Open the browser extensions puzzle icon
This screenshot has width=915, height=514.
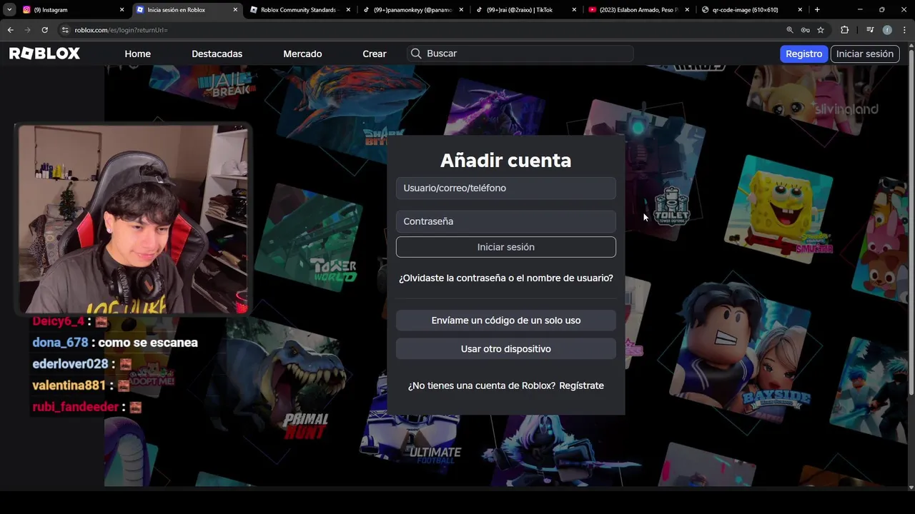[x=845, y=30]
